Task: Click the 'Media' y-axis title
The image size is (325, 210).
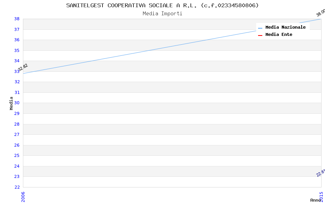Action: (x=11, y=103)
